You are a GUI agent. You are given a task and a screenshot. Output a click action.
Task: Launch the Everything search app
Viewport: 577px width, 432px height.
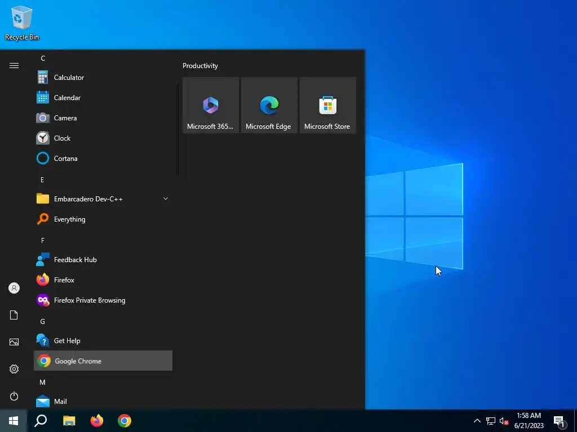click(103, 219)
